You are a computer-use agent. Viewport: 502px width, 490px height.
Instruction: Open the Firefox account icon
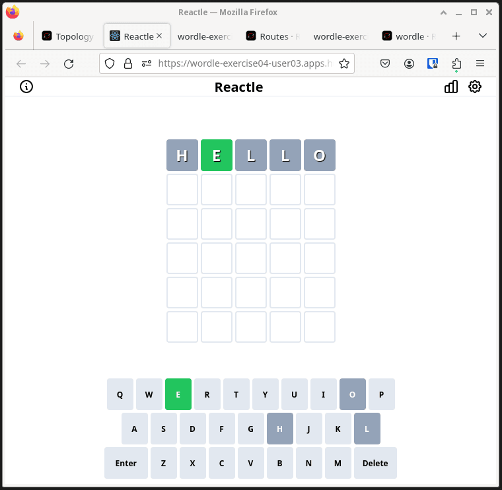(409, 63)
